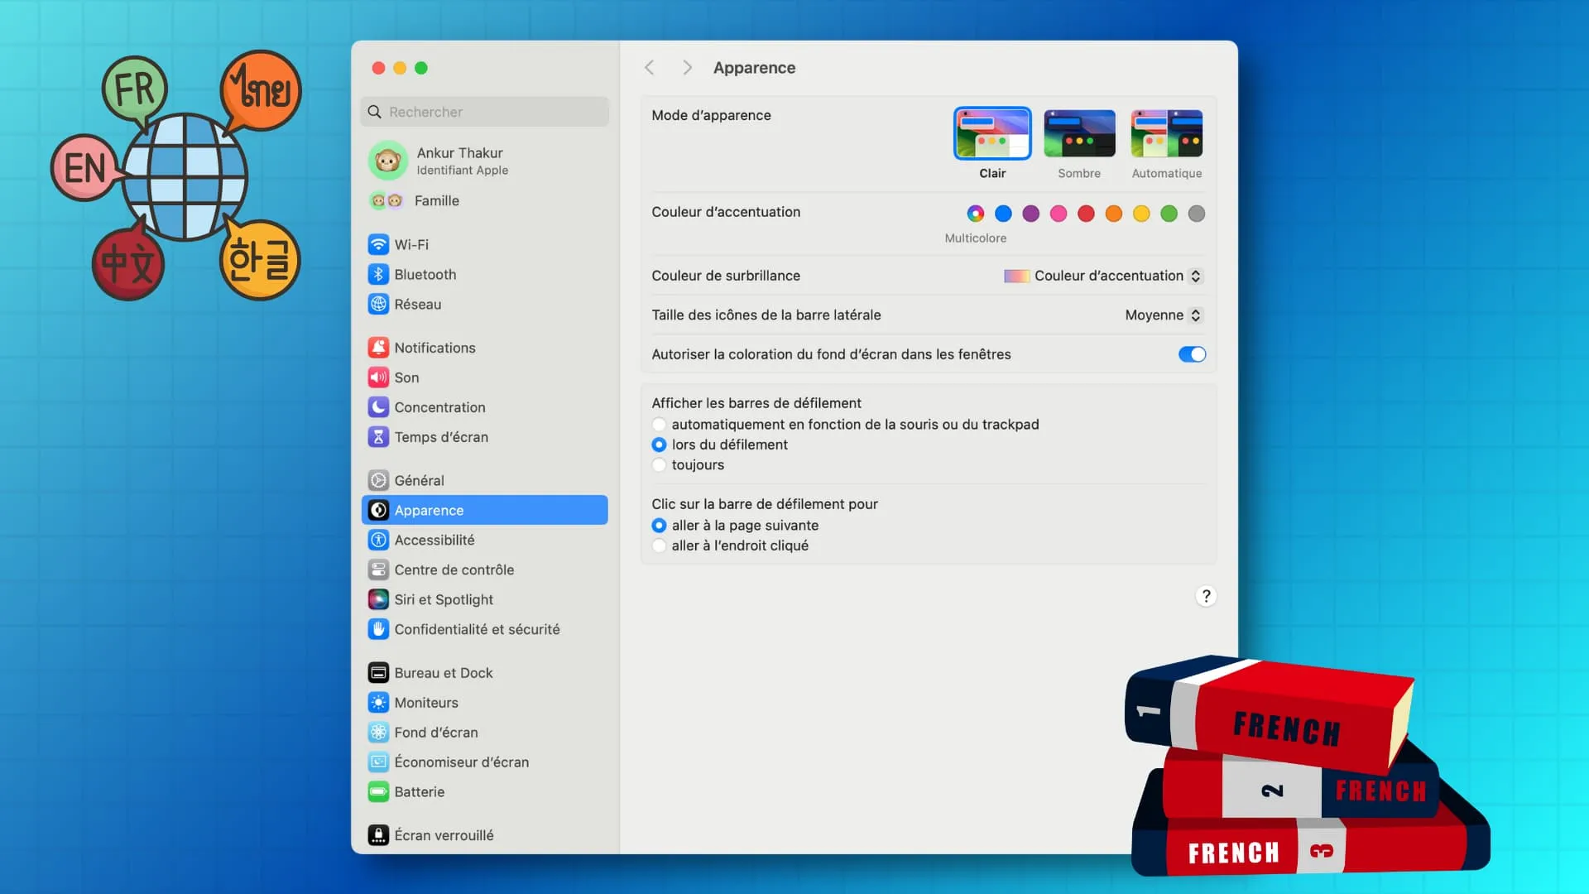Expand the Taille des icônes dropdown
Image resolution: width=1589 pixels, height=894 pixels.
[1162, 315]
